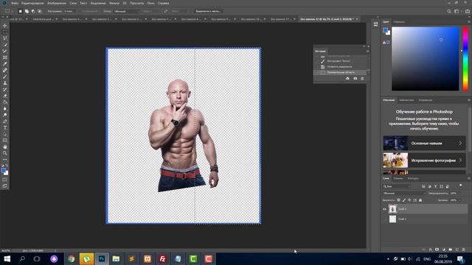Open the layer Fill dropdown arrow
This screenshot has height=265, width=472.
click(459, 199)
